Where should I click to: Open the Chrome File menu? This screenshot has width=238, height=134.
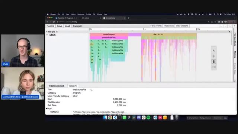tap(59, 14)
